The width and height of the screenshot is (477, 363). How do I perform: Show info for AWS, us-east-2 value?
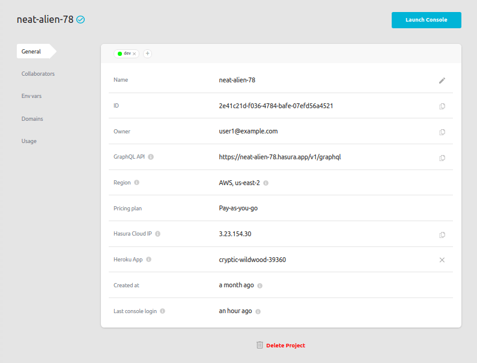pyautogui.click(x=266, y=183)
